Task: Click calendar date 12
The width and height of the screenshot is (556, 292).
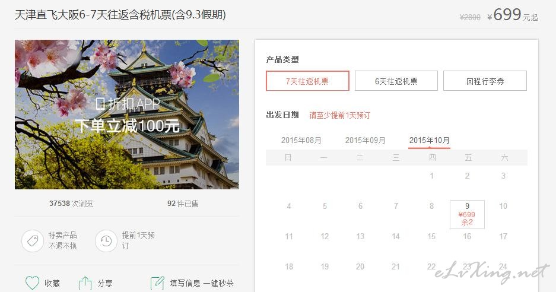Action: click(x=325, y=236)
